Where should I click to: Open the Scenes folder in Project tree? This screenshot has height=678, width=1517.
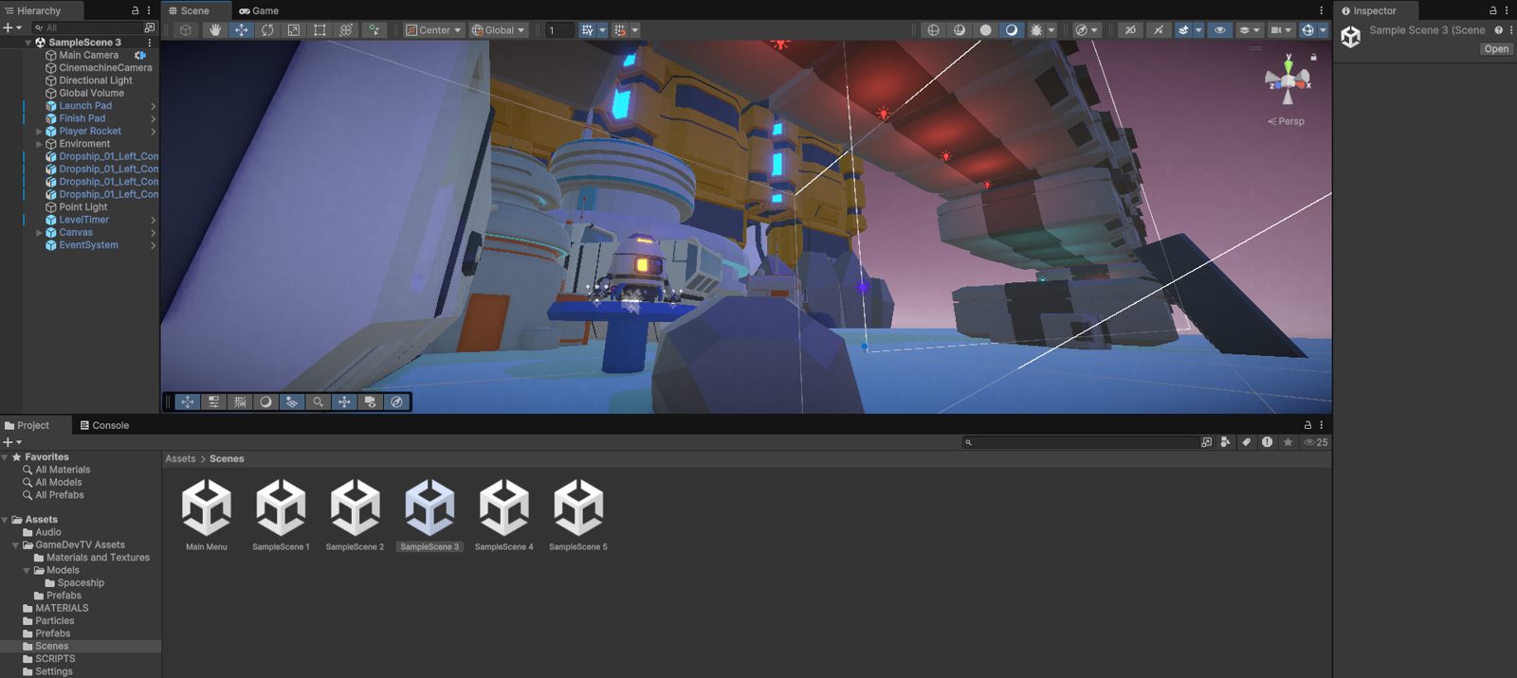click(51, 646)
